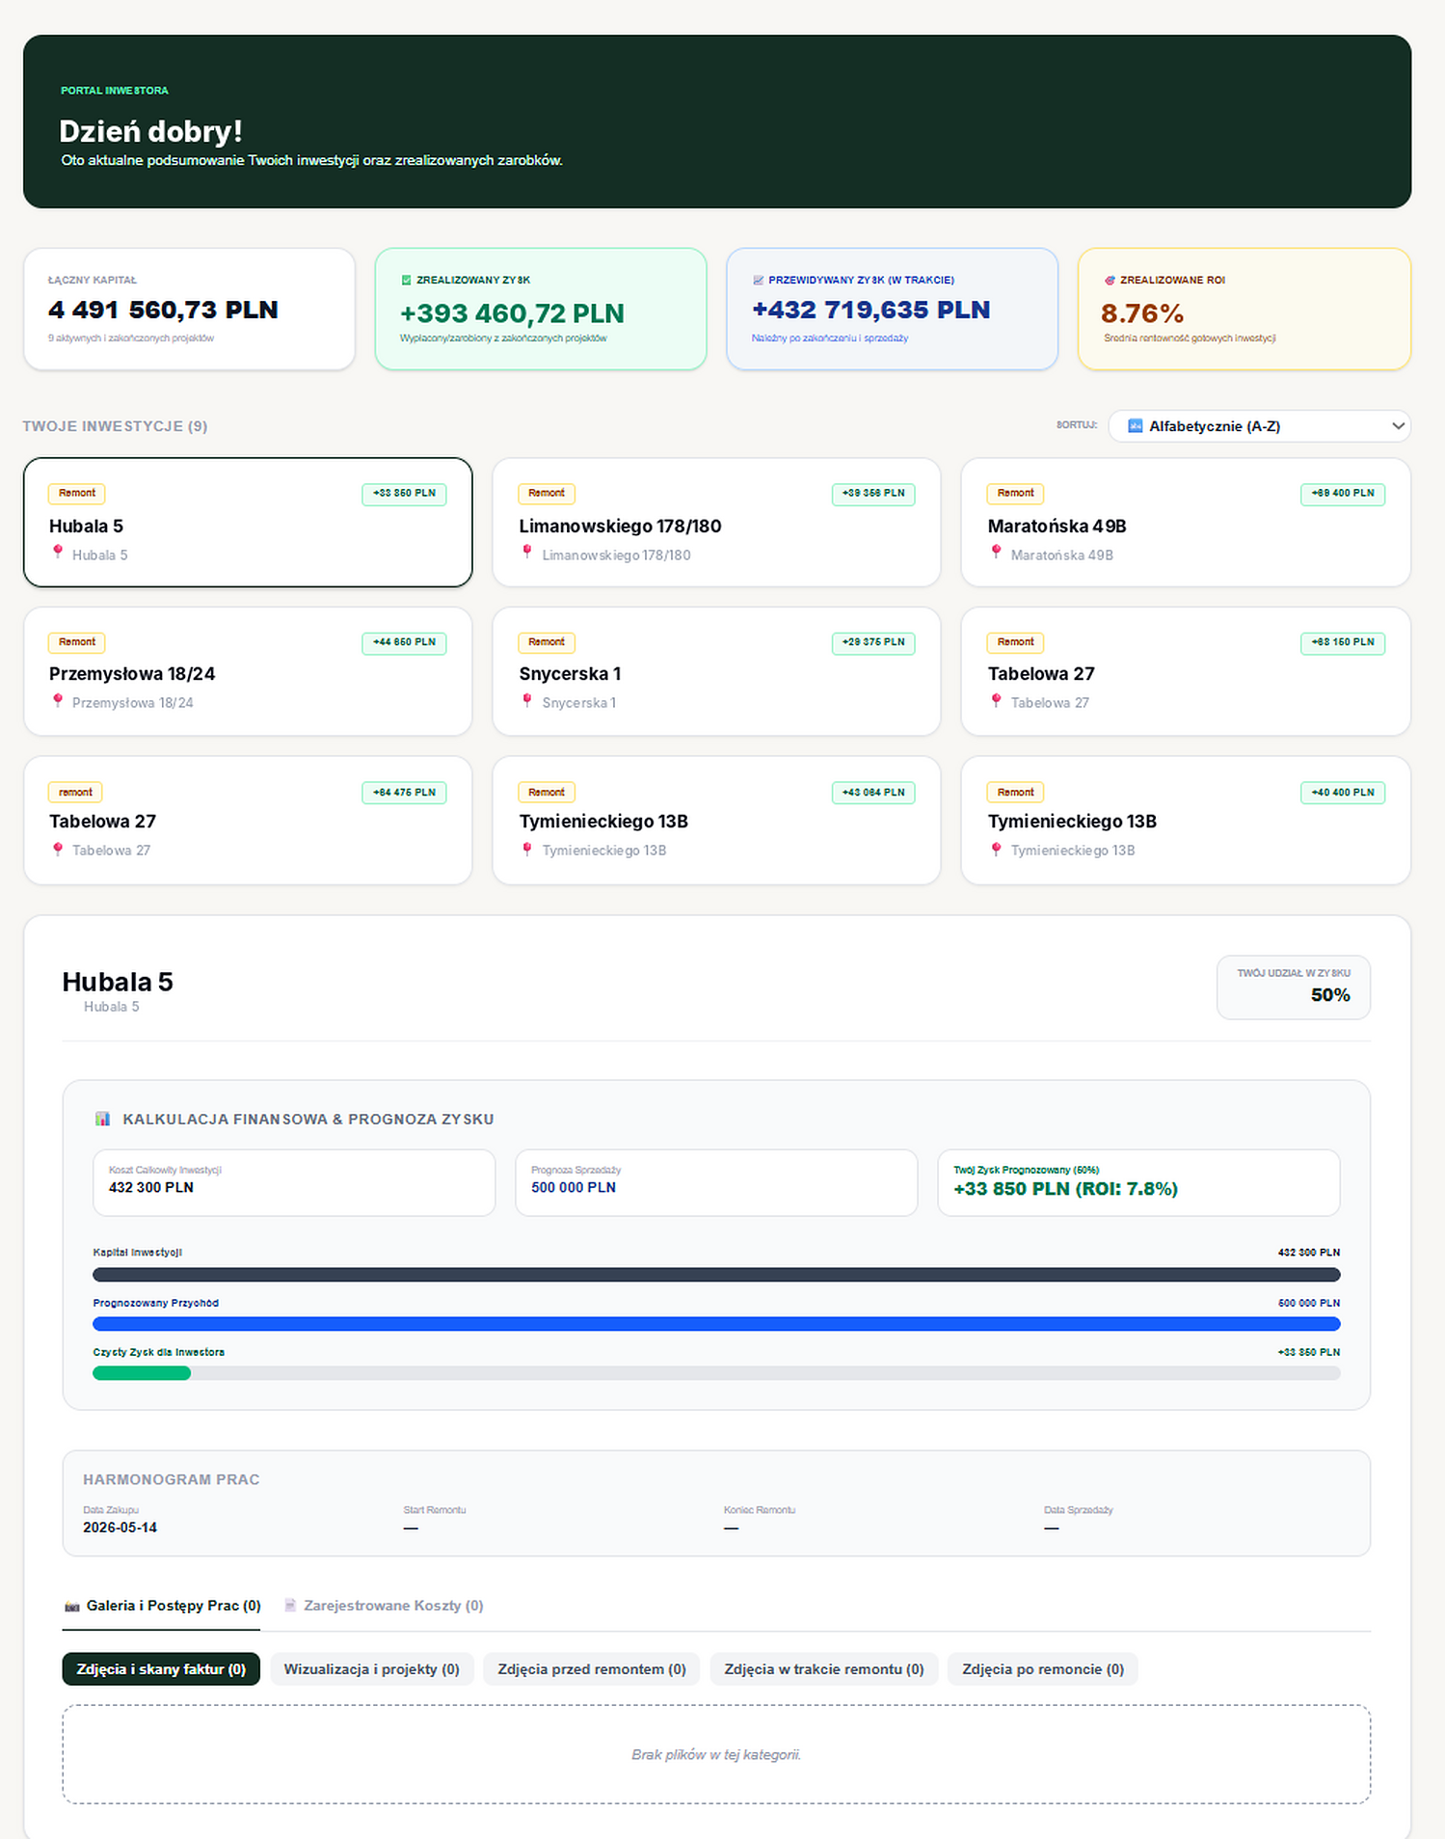The width and height of the screenshot is (1445, 1839).
Task: Show the Wizualizacja i projekty category
Action: (x=371, y=1669)
